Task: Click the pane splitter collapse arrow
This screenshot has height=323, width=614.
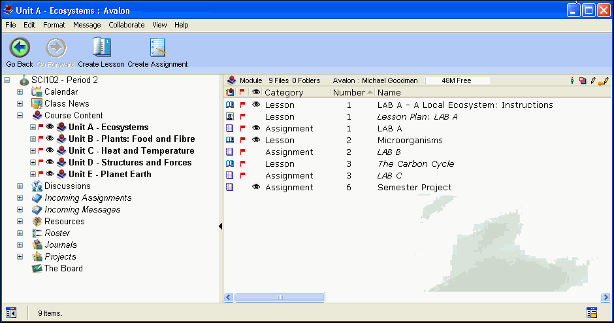Action: click(x=220, y=226)
